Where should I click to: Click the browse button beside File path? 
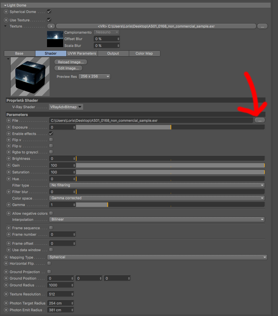(x=260, y=120)
